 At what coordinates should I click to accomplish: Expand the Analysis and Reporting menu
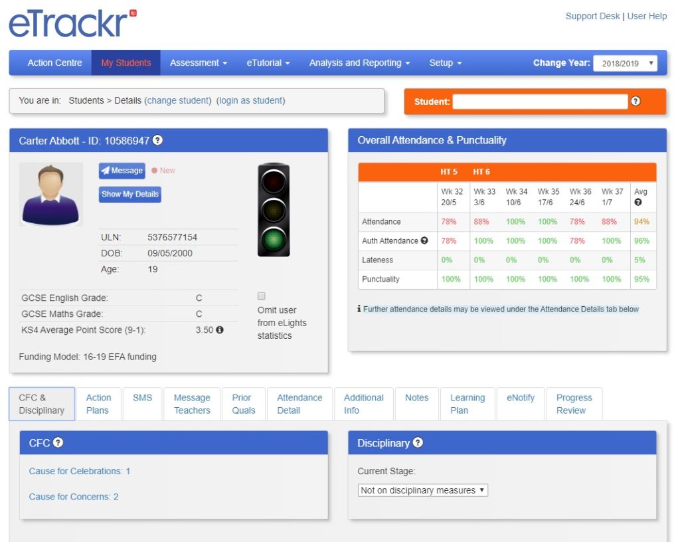pos(359,63)
